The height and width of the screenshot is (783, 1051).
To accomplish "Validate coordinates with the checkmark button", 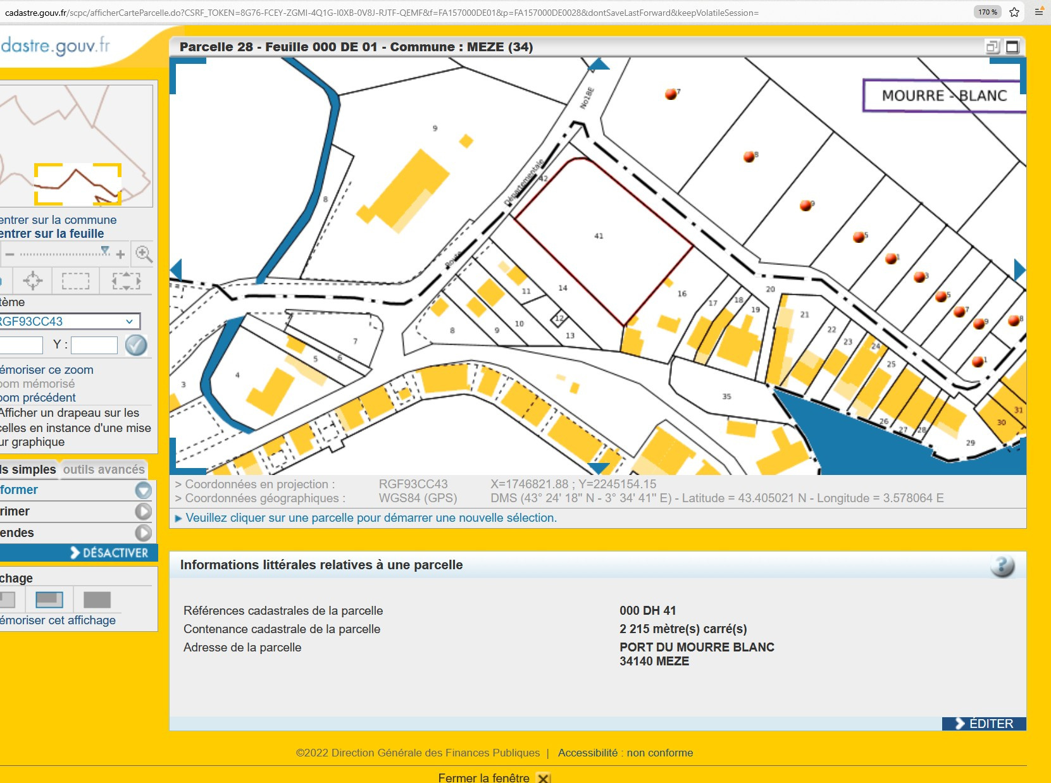I will [x=136, y=345].
